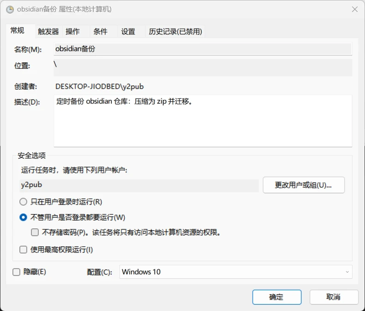Click the y2pub user account field
365x311 pixels.
click(x=140, y=185)
